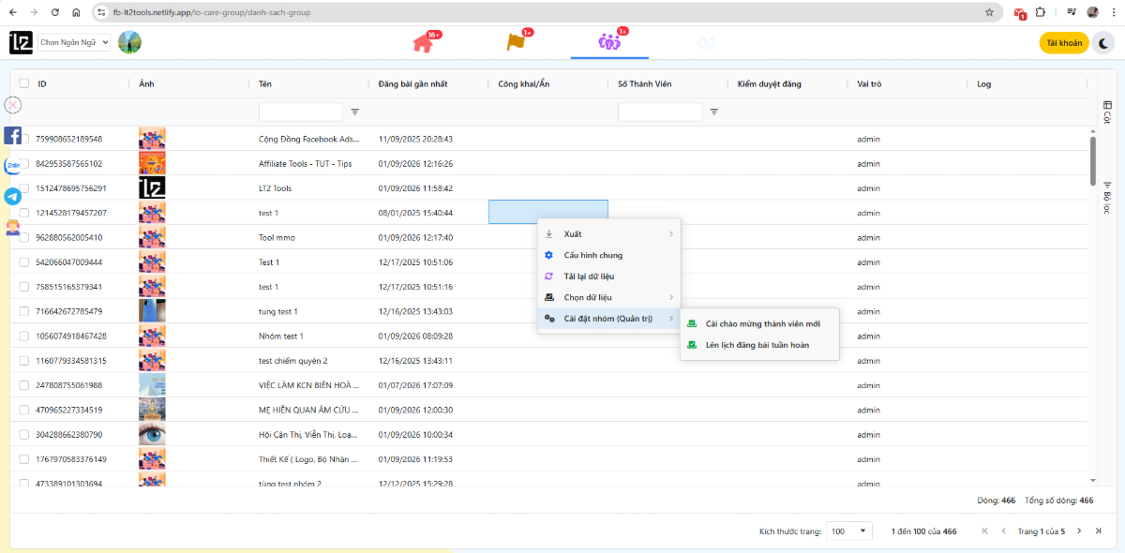
Task: Select the purple groups icon in top navigation
Action: tap(607, 42)
